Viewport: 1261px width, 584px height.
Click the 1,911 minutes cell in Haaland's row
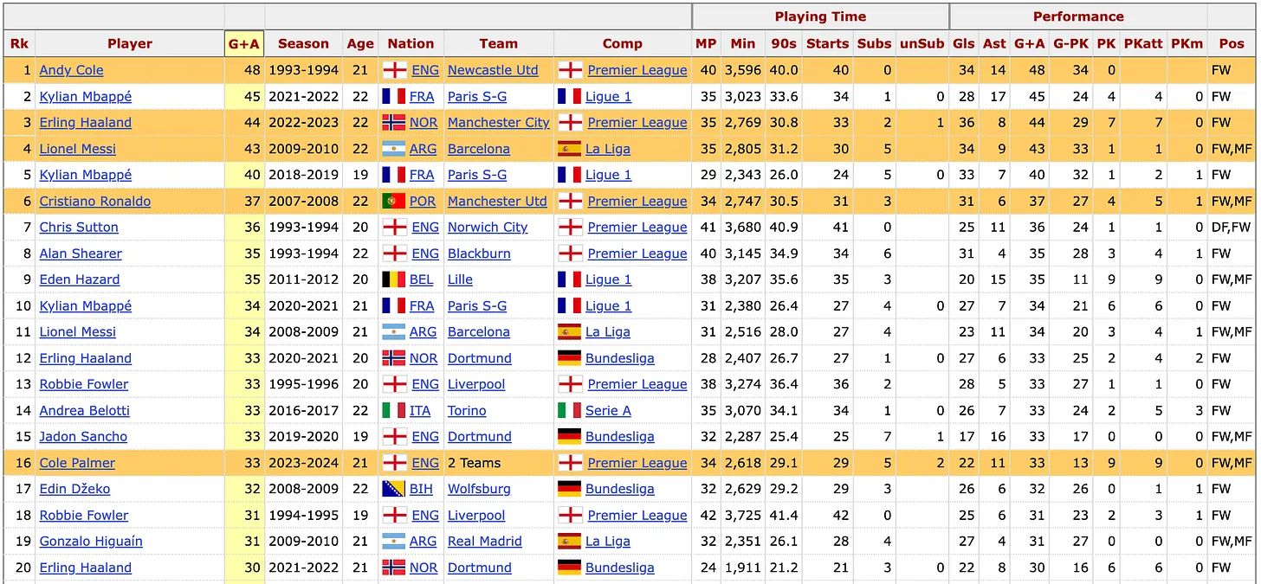click(743, 568)
